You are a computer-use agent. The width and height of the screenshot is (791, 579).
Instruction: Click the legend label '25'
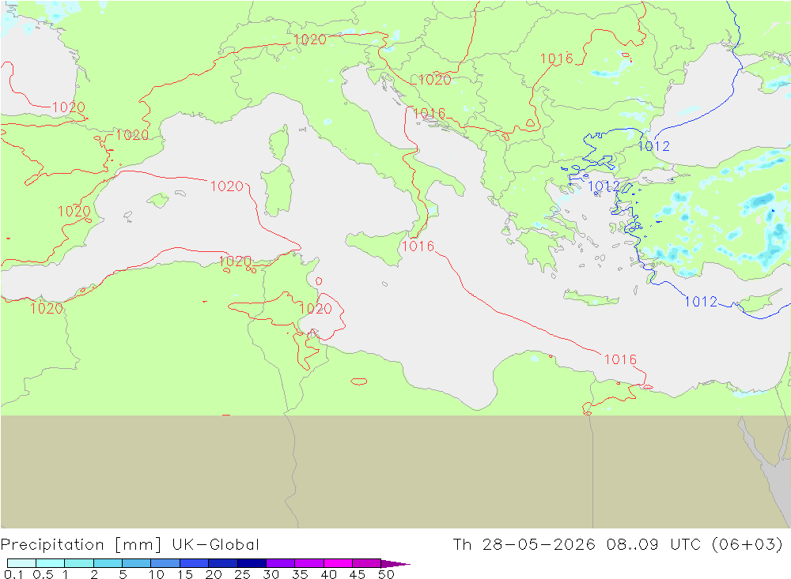tap(242, 574)
